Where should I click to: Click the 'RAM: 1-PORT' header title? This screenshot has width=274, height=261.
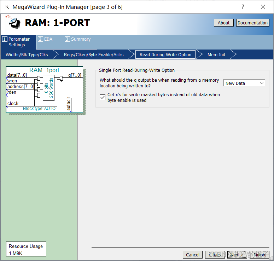(x=58, y=23)
